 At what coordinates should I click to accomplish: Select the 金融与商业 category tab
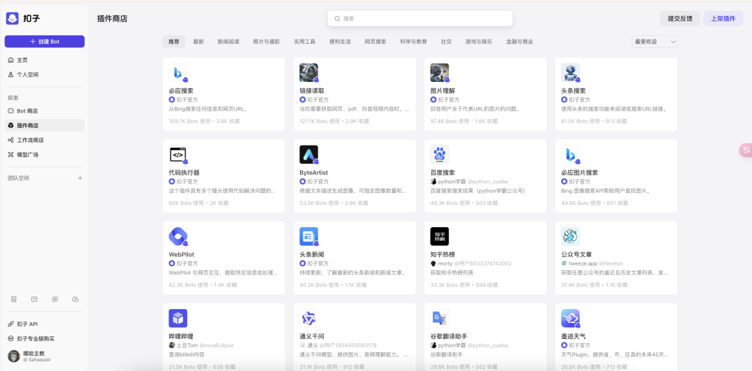pos(519,42)
